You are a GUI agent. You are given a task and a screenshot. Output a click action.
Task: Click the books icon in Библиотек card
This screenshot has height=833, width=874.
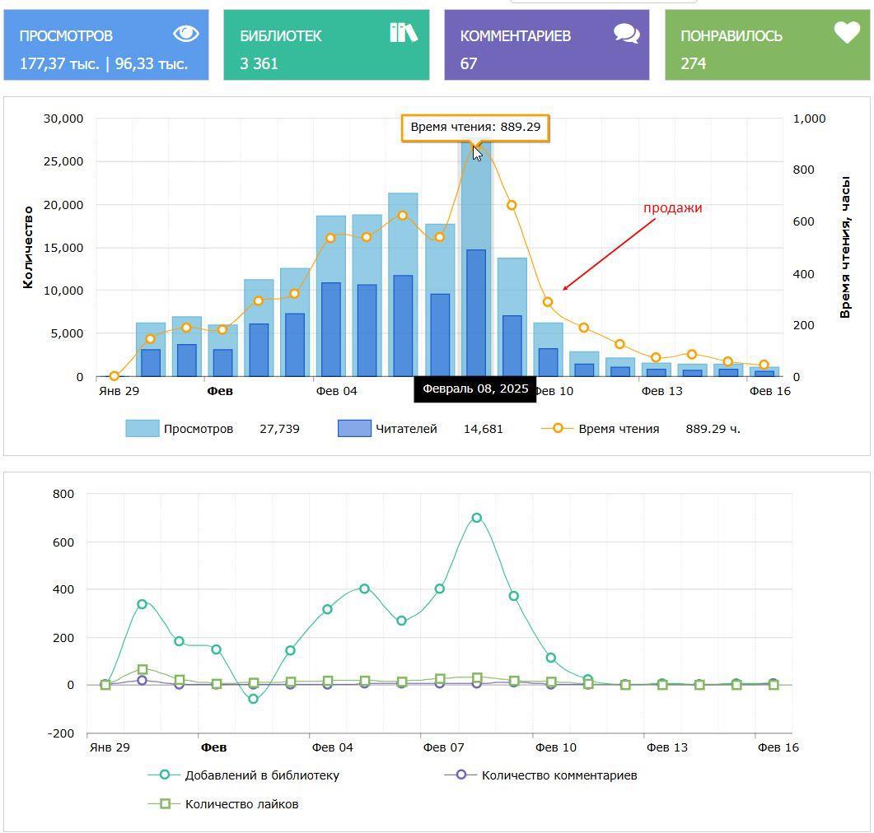click(403, 33)
